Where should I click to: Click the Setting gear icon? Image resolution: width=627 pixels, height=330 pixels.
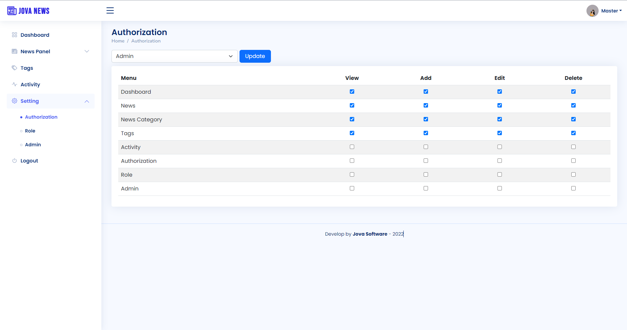(x=15, y=101)
